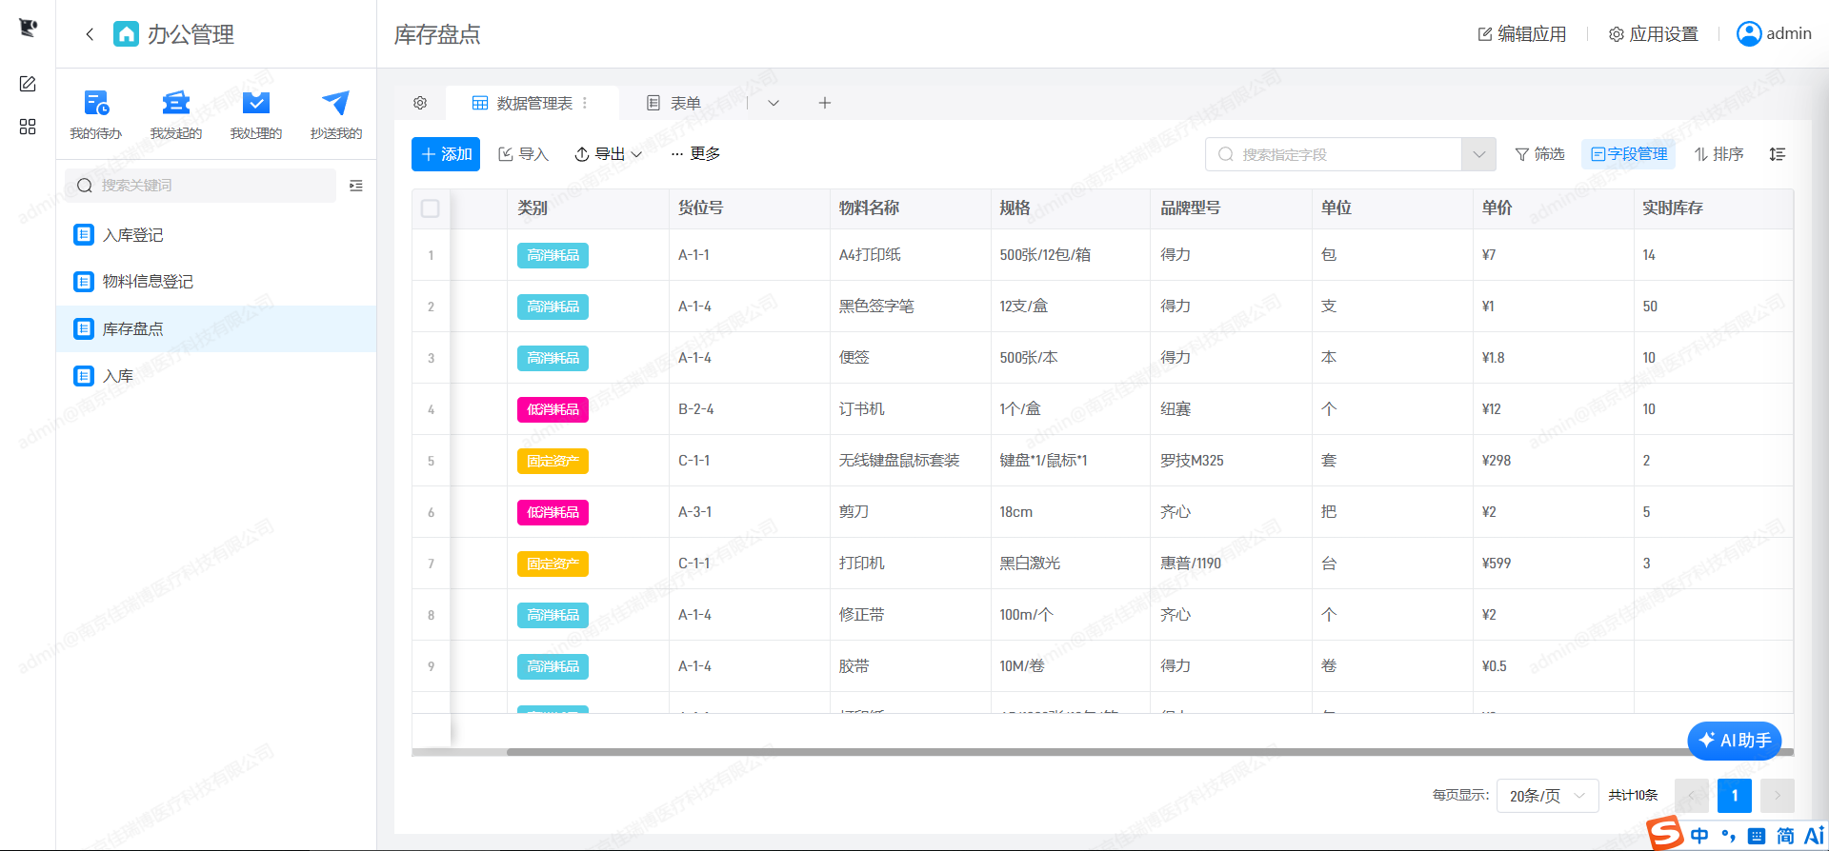This screenshot has width=1829, height=851.
Task: Focus the 搜索关键词 sidebar search field
Action: pos(201,186)
